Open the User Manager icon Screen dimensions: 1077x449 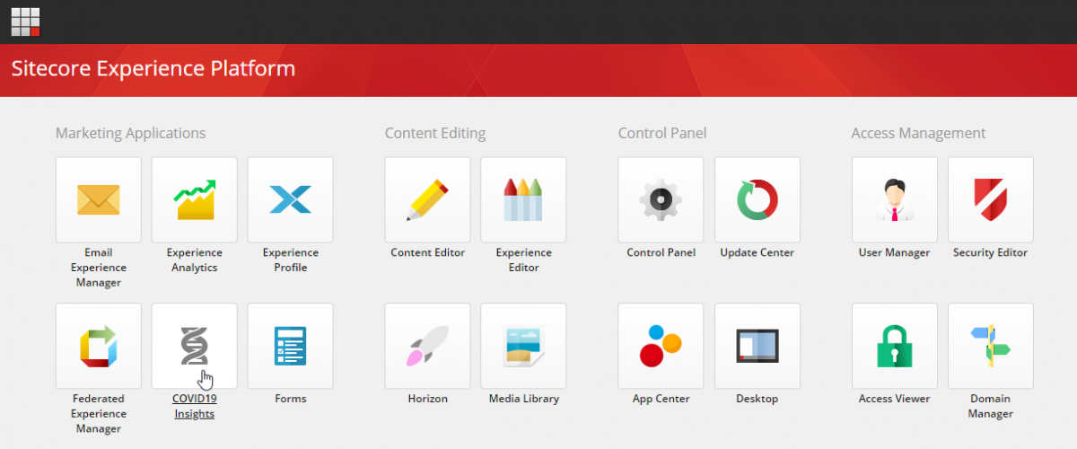(894, 199)
